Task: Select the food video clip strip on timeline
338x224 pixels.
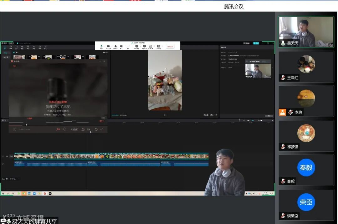Action: coord(111,156)
